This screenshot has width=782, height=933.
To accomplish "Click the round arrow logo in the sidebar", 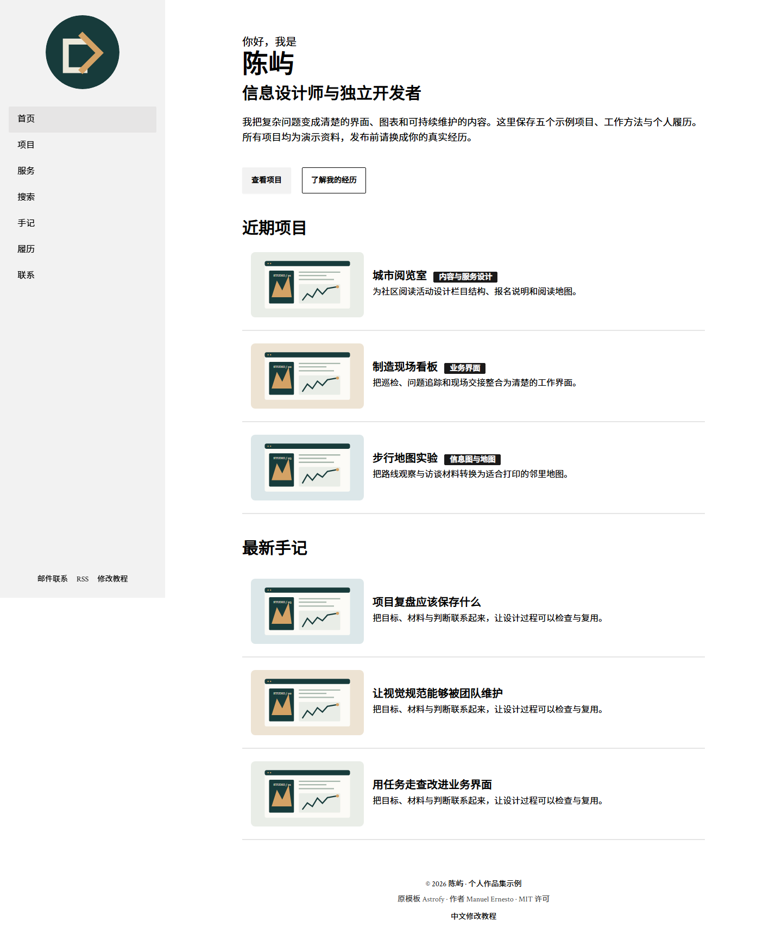I will tap(83, 52).
